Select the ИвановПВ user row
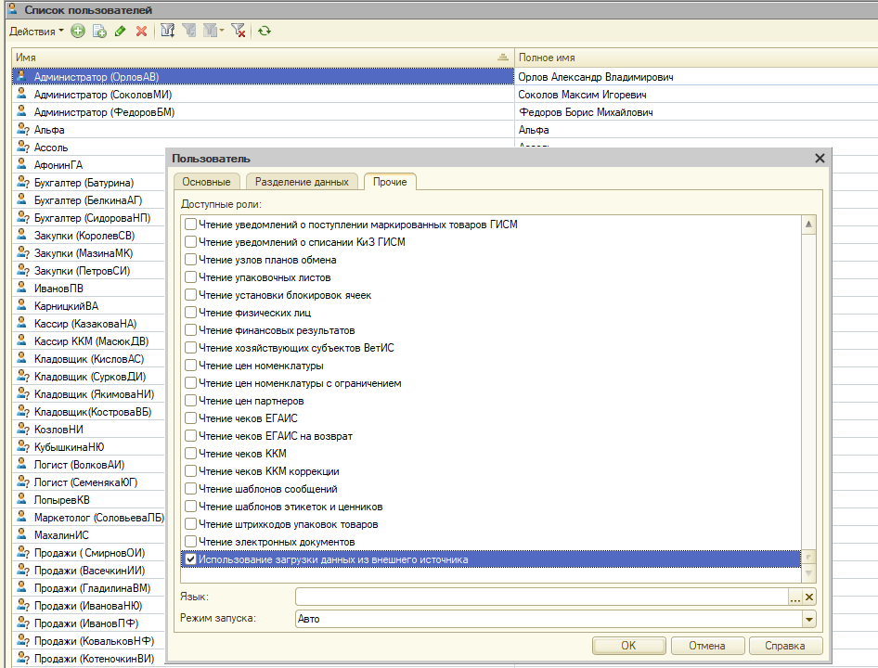This screenshot has width=878, height=668. click(x=58, y=289)
